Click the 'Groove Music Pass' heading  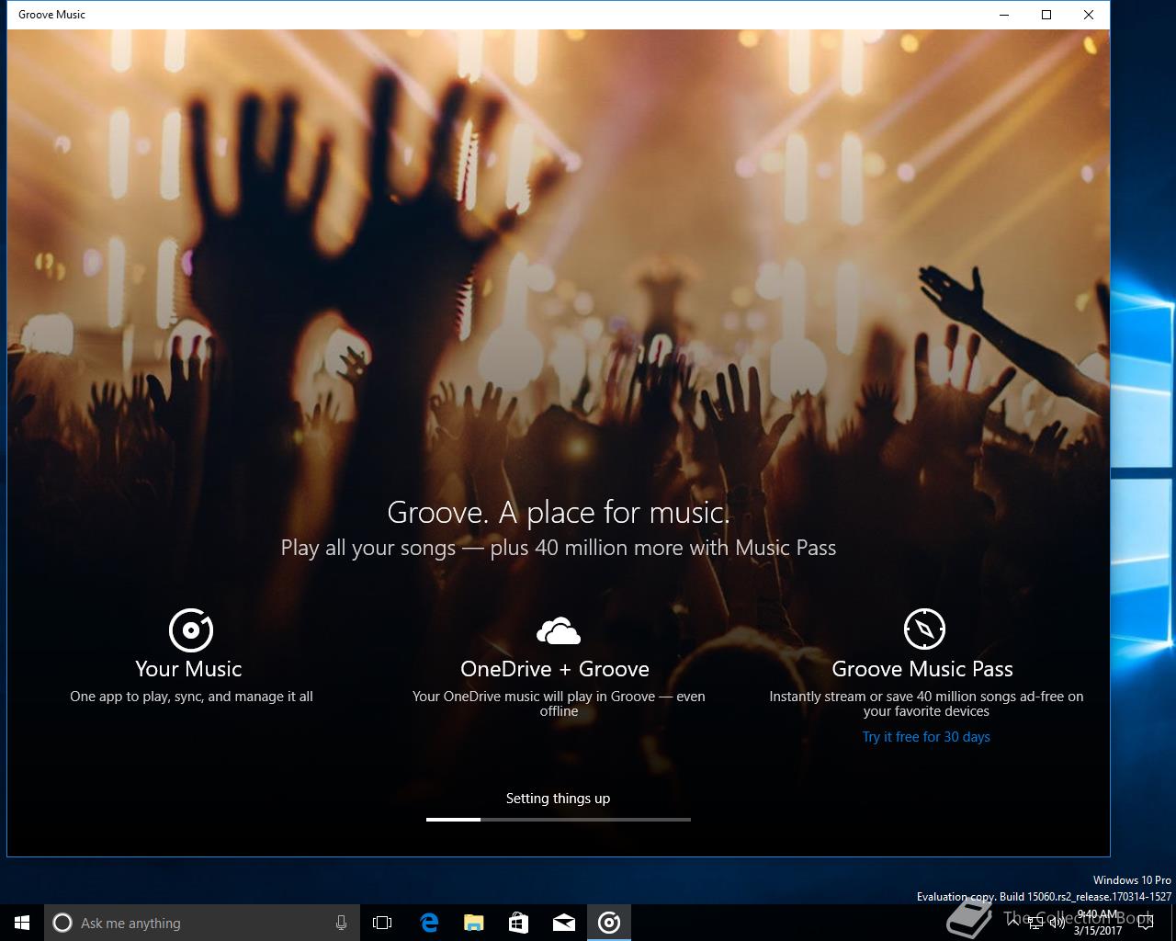(922, 669)
